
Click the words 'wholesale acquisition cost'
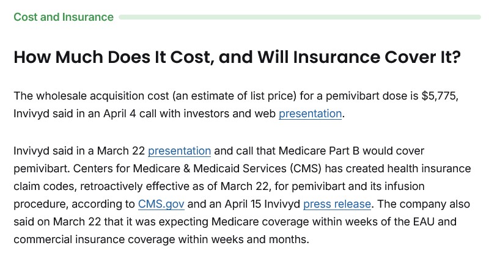(102, 96)
